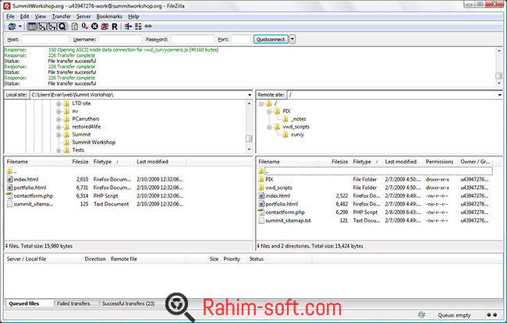The image size is (507, 323).
Task: Open the Site Manager dropdown arrow
Action: pyautogui.click(x=20, y=26)
